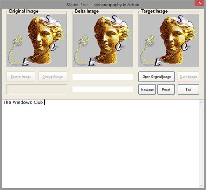Image resolution: width=206 pixels, height=190 pixels.
Task: Click the upper white field under Delta Image
Action: pyautogui.click(x=103, y=77)
